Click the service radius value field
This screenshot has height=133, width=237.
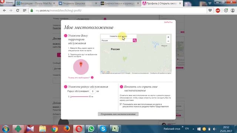coord(93,91)
